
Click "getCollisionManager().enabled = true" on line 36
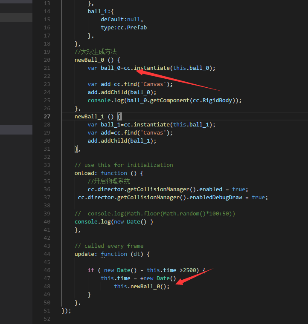click(x=186, y=189)
